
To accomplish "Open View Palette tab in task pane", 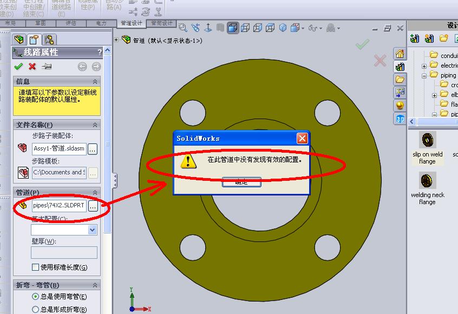I will pyautogui.click(x=400, y=92).
